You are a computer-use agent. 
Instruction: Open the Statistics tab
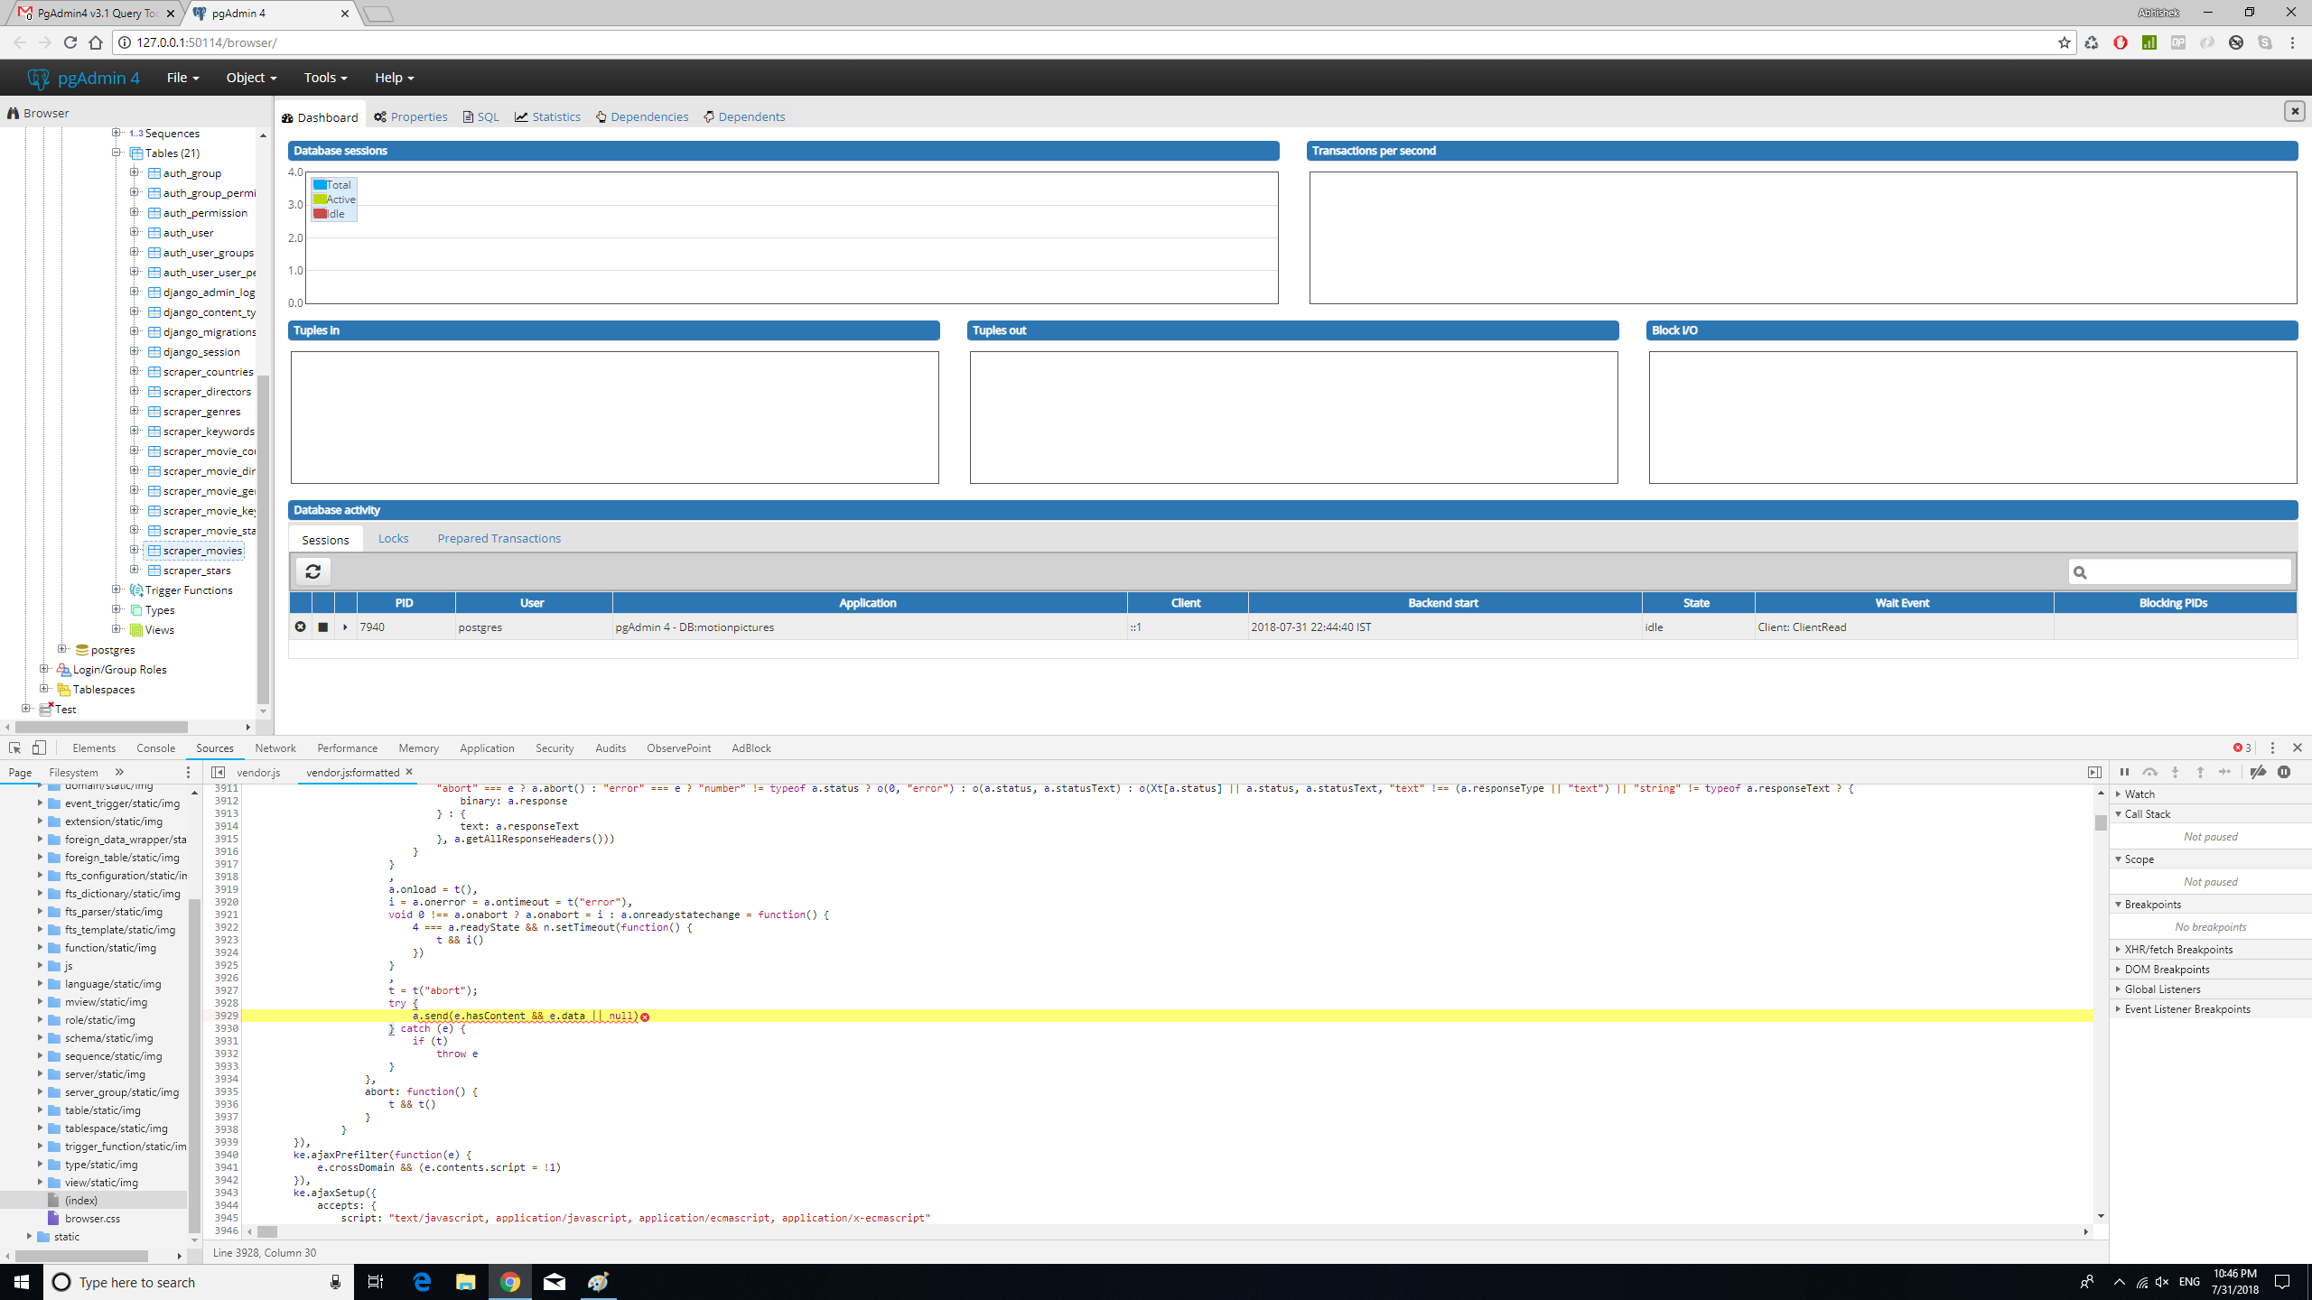(x=547, y=116)
